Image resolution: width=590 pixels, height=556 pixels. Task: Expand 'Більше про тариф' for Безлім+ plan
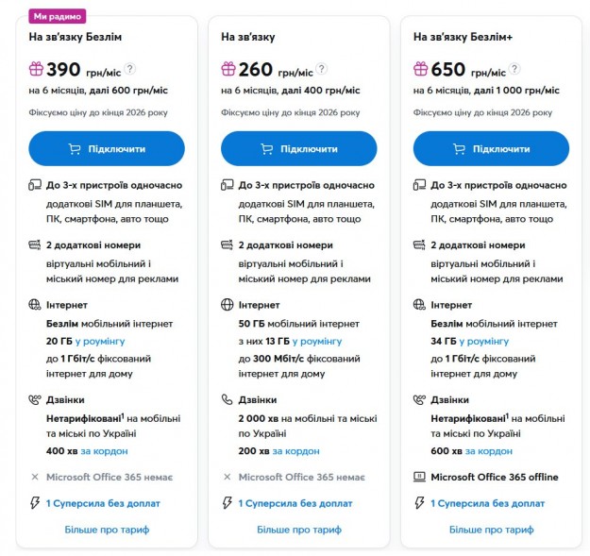coord(491,530)
